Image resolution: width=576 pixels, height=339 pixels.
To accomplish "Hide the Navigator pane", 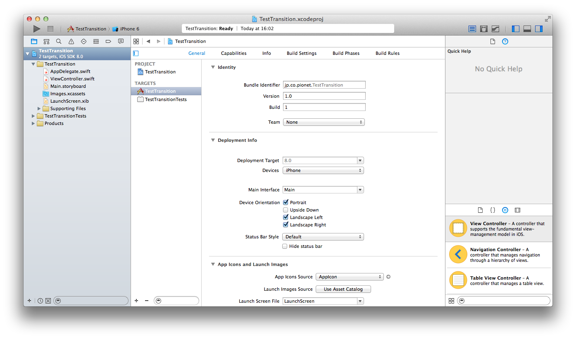I will click(516, 29).
